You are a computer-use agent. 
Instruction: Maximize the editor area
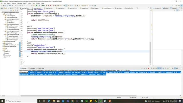[x=151, y=8]
